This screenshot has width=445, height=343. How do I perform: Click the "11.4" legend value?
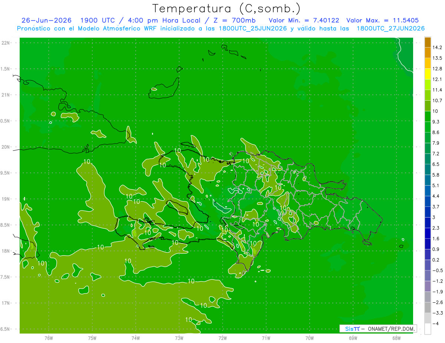pos(438,90)
